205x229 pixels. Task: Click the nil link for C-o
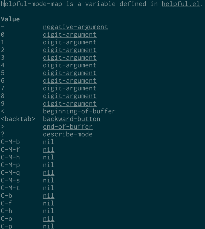pos(49,219)
